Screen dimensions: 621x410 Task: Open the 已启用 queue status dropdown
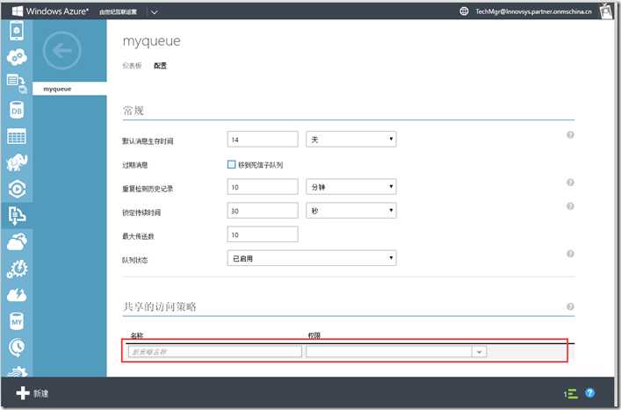coord(312,258)
